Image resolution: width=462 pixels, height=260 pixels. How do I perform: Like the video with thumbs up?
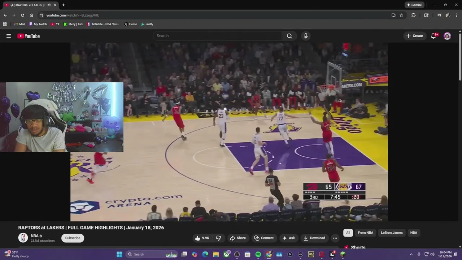[202, 238]
